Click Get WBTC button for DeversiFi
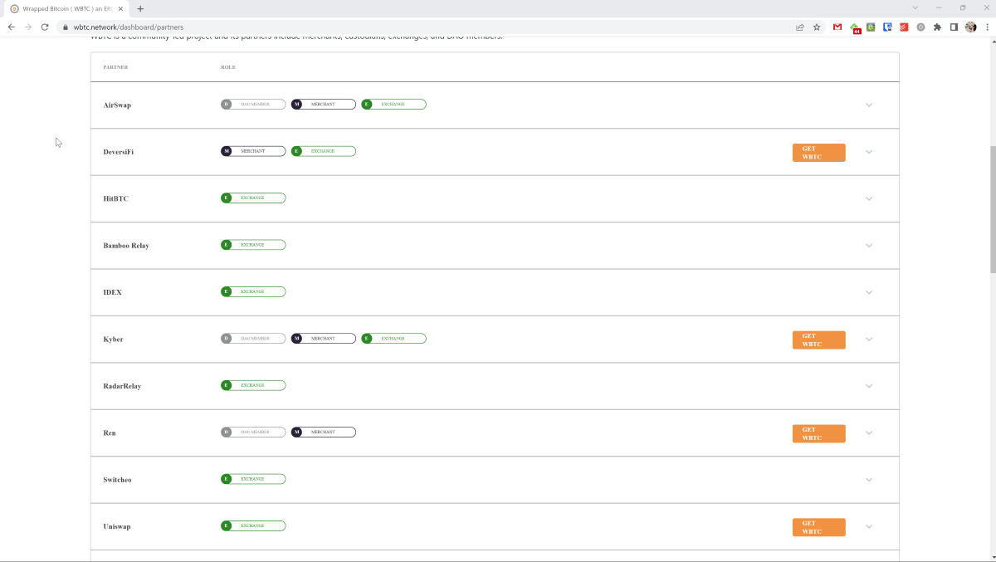Image resolution: width=996 pixels, height=562 pixels. click(819, 153)
